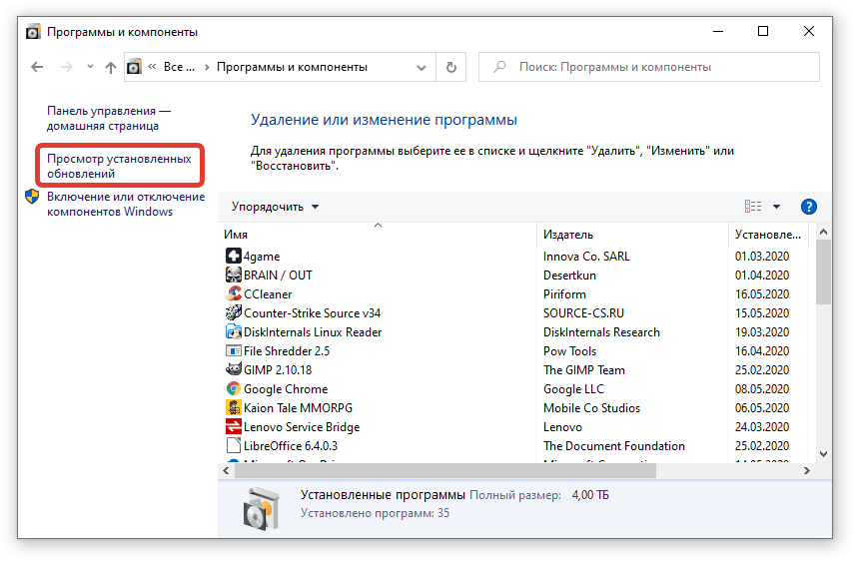Open Панель управления — домашняя страница link
Viewport: 854px width, 561px height.
click(109, 118)
